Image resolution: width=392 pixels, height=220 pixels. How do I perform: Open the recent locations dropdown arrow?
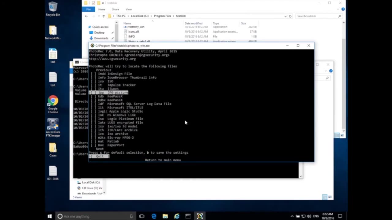(x=99, y=16)
